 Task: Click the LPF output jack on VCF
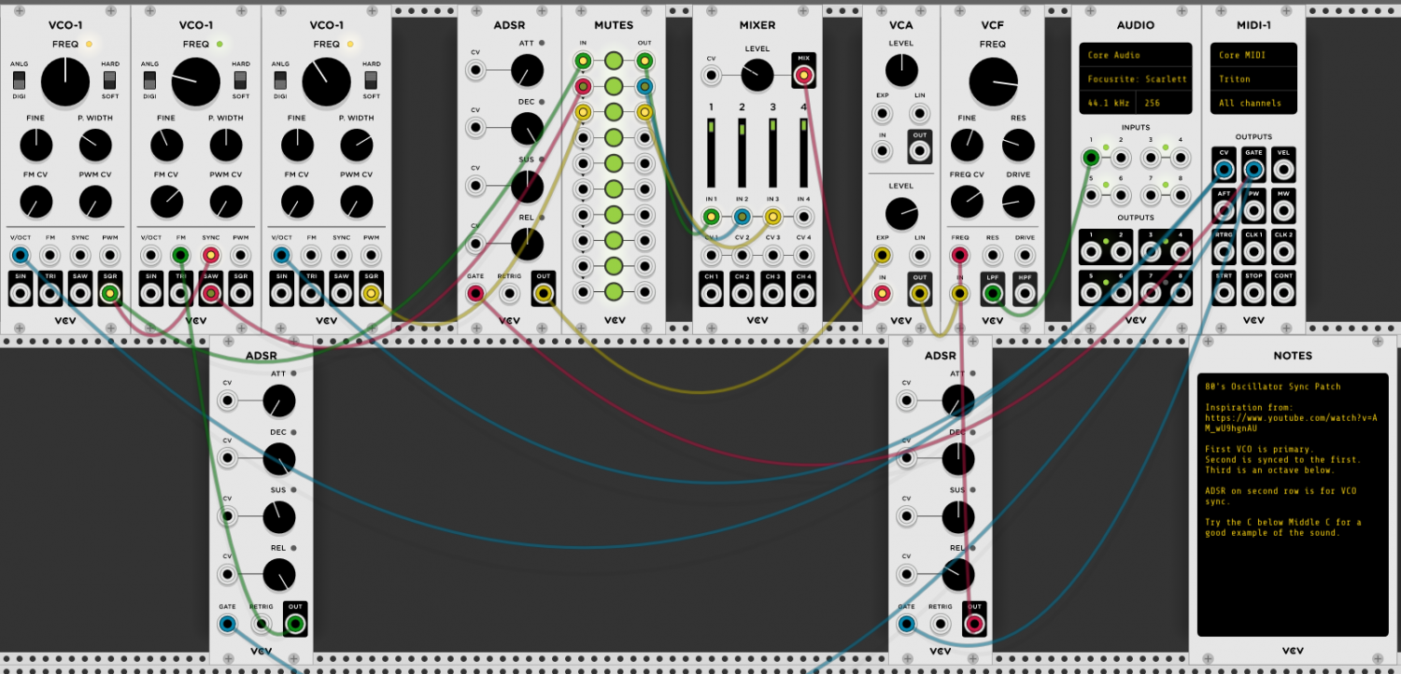993,294
